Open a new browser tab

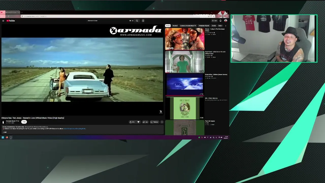(x=22, y=12)
